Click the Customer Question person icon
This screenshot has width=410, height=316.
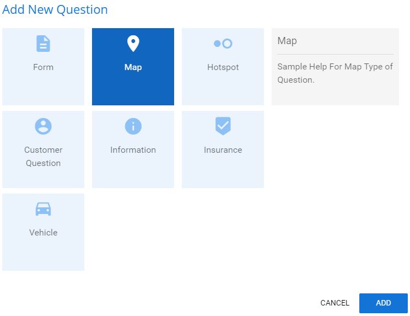[43, 126]
